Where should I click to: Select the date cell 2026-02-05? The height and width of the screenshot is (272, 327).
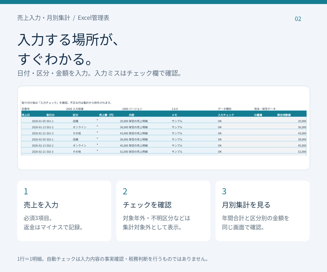click(x=39, y=139)
